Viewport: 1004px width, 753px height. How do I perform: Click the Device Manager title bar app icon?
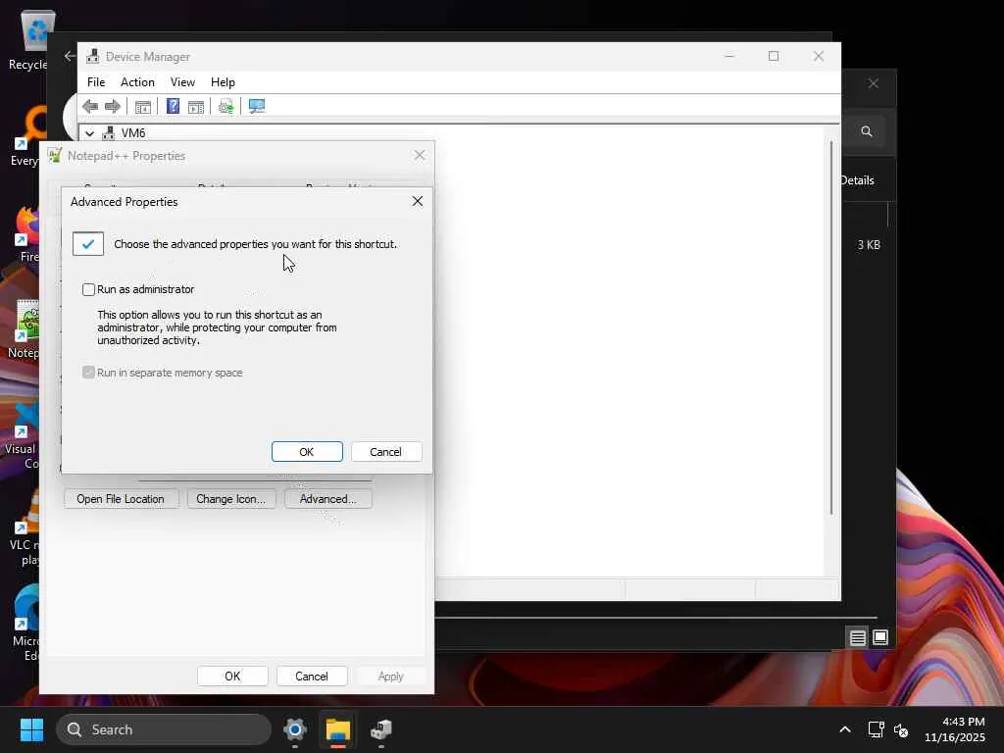coord(93,56)
